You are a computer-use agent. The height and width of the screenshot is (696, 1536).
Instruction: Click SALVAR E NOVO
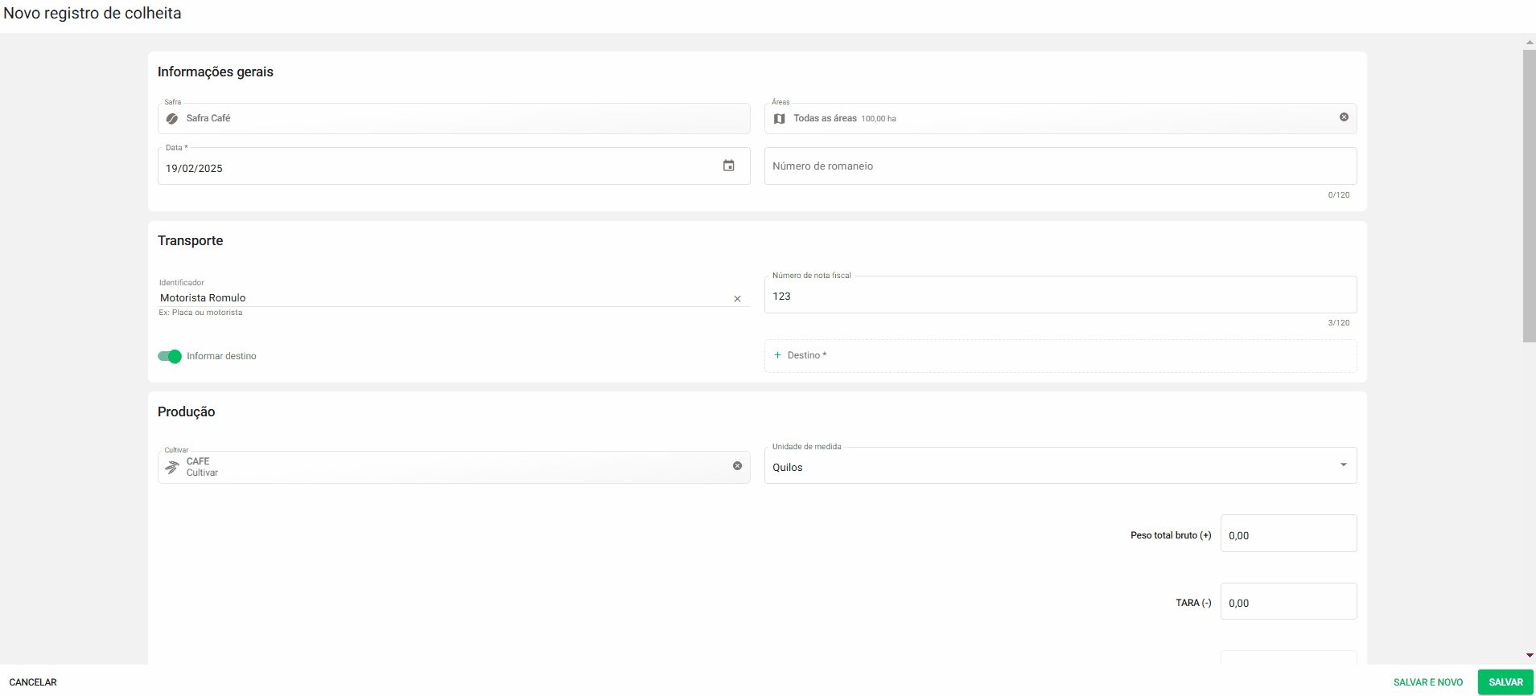(x=1427, y=682)
